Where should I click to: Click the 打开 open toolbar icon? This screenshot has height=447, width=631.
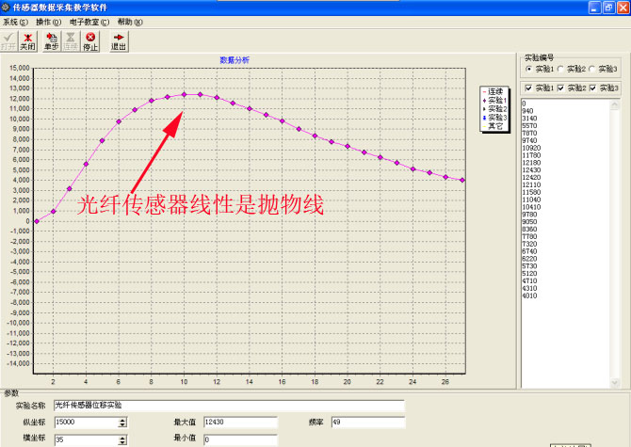[9, 40]
